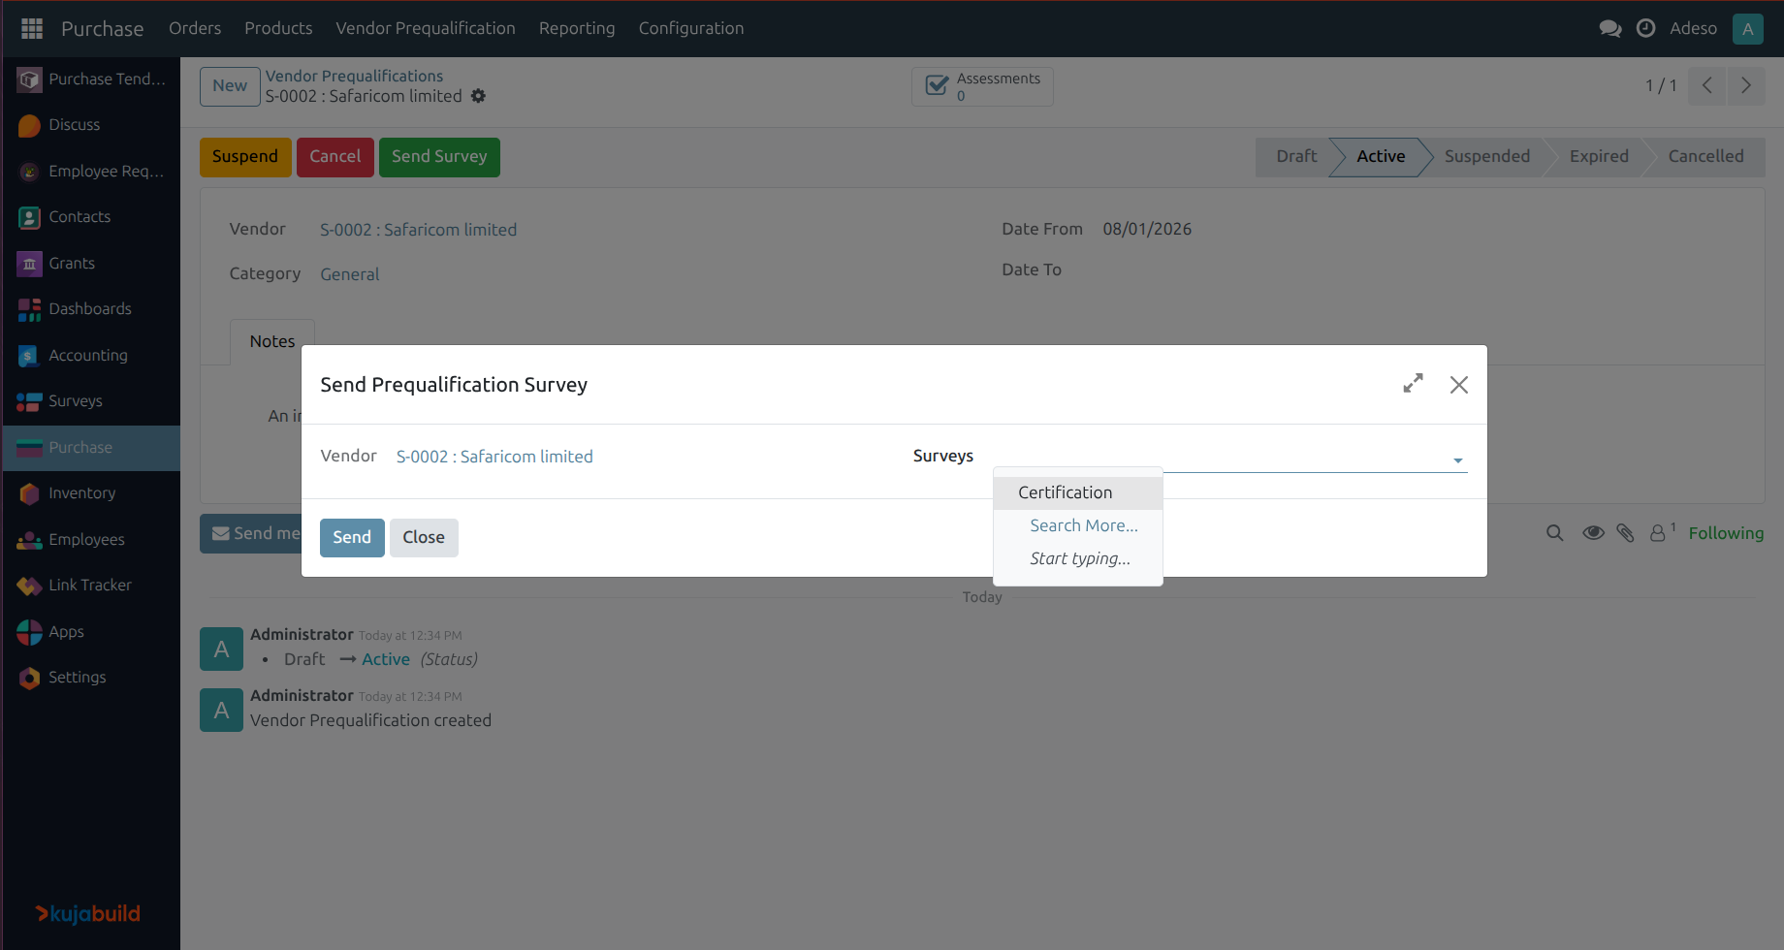This screenshot has width=1784, height=950.
Task: Open Contacts app in sidebar
Action: 91,217
